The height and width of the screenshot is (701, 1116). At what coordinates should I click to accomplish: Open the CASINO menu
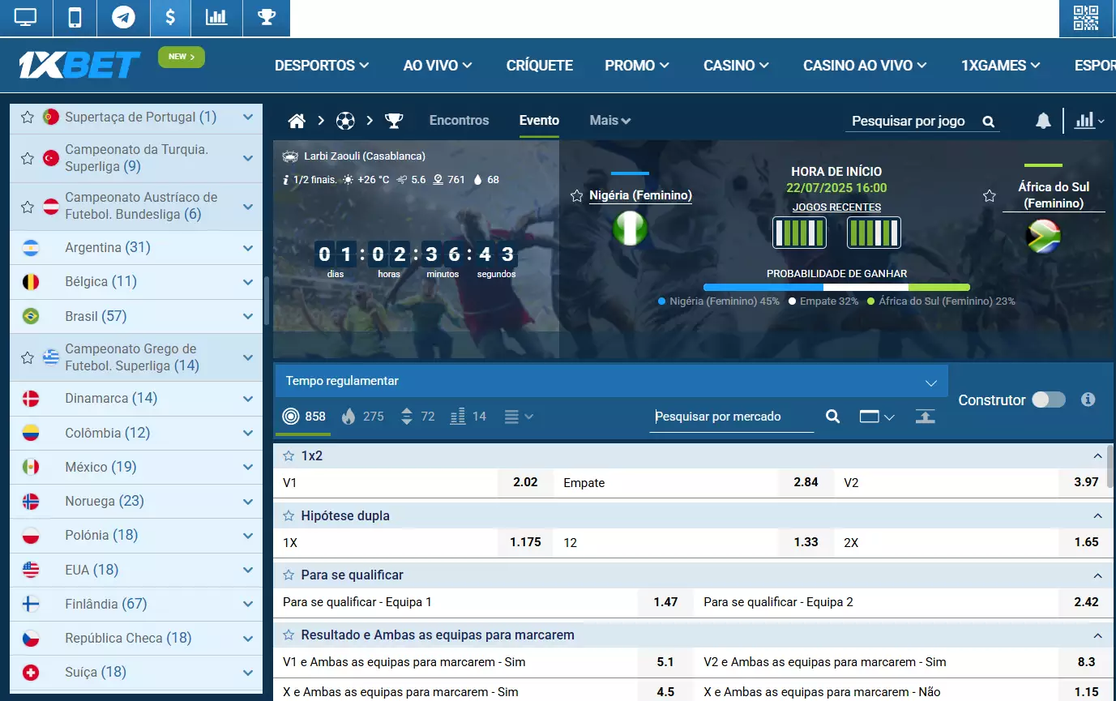tap(737, 66)
